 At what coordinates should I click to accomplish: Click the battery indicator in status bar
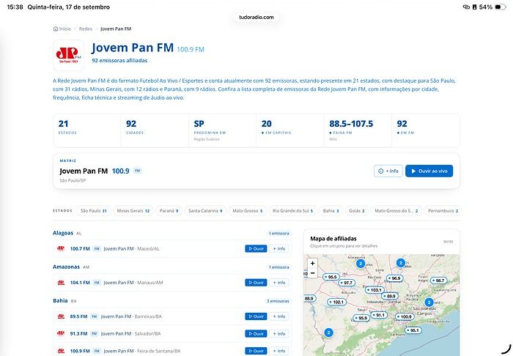click(x=501, y=7)
